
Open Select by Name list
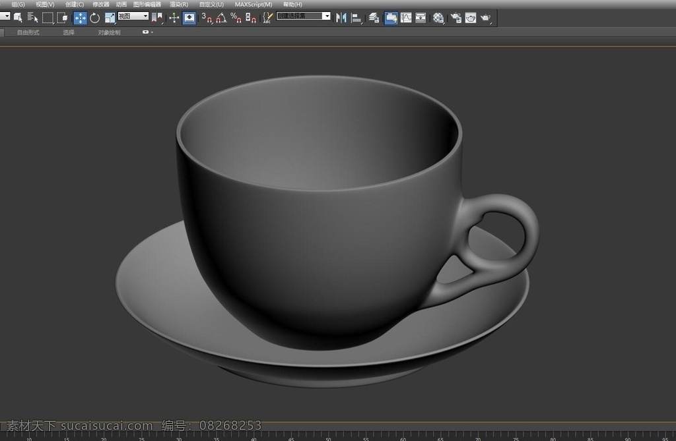pyautogui.click(x=32, y=18)
